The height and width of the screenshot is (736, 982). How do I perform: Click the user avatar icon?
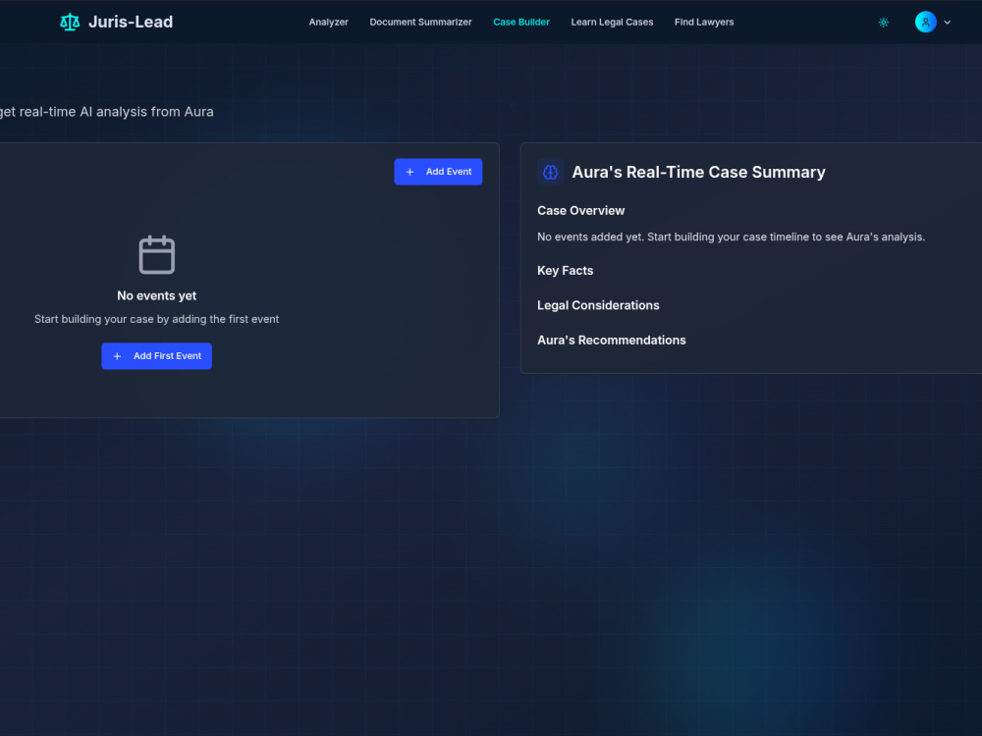point(925,22)
